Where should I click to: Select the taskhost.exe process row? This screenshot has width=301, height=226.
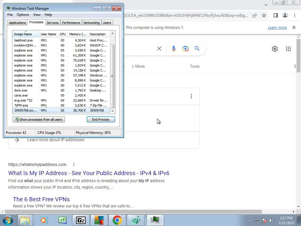[x=61, y=40]
